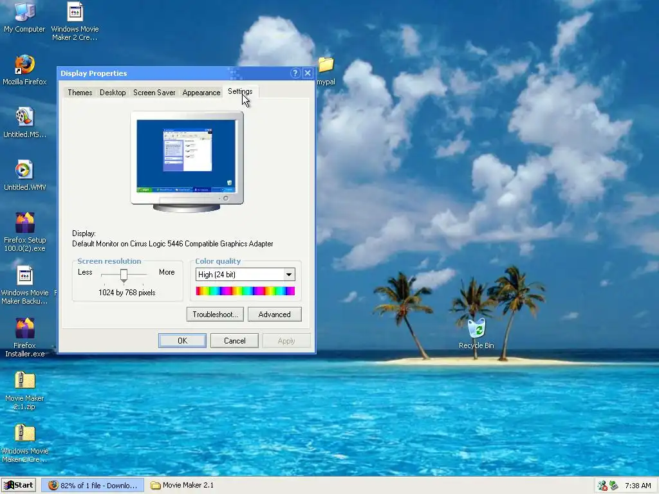
Task: Click the rainbow color quality preview bar
Action: [245, 291]
